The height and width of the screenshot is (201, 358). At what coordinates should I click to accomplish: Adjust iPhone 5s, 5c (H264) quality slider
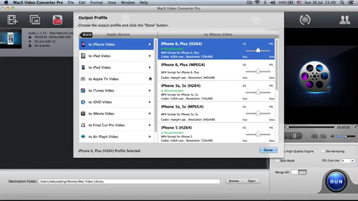coord(258,92)
